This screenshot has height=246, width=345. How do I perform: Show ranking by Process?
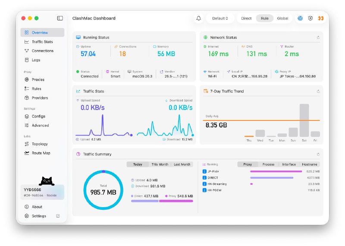click(268, 164)
